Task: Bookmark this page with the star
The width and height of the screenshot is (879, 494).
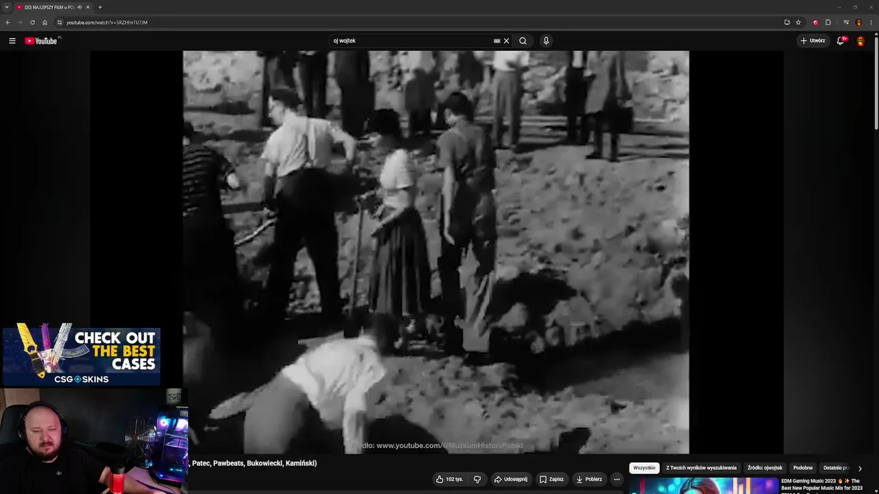Action: click(798, 23)
